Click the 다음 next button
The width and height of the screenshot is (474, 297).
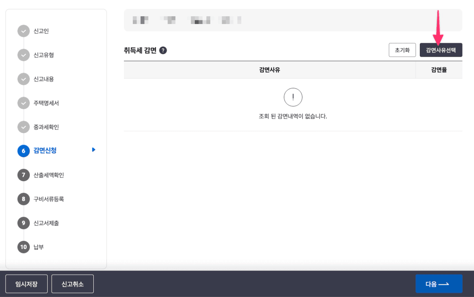pos(439,284)
